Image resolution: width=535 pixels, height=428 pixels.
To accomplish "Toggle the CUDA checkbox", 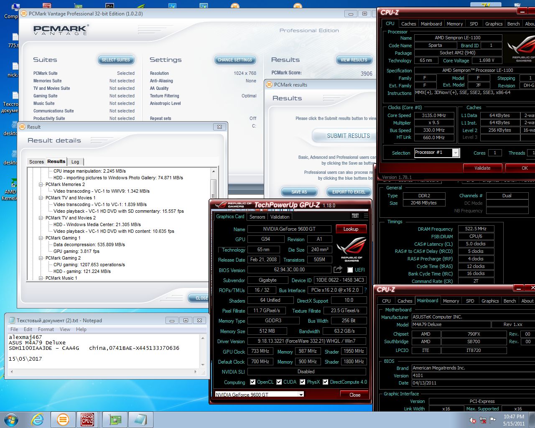I will tap(279, 382).
